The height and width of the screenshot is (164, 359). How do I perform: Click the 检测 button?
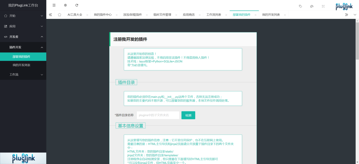[188, 115]
